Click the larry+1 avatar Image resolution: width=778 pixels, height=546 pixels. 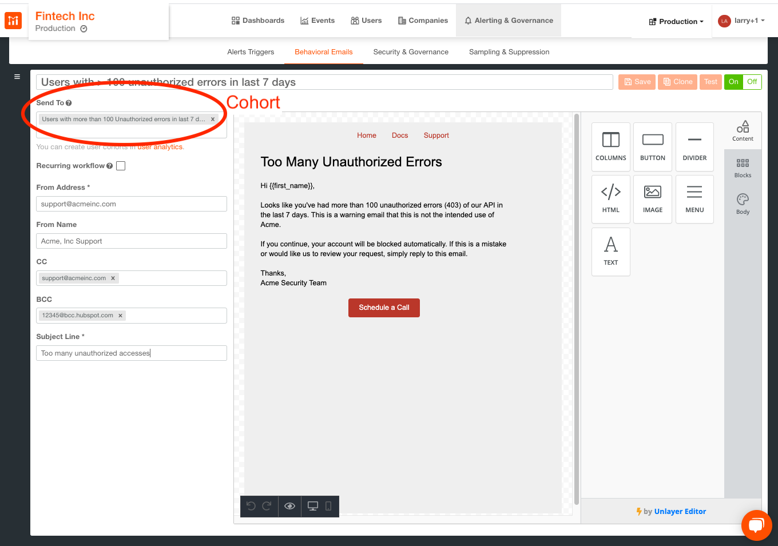[x=724, y=21]
